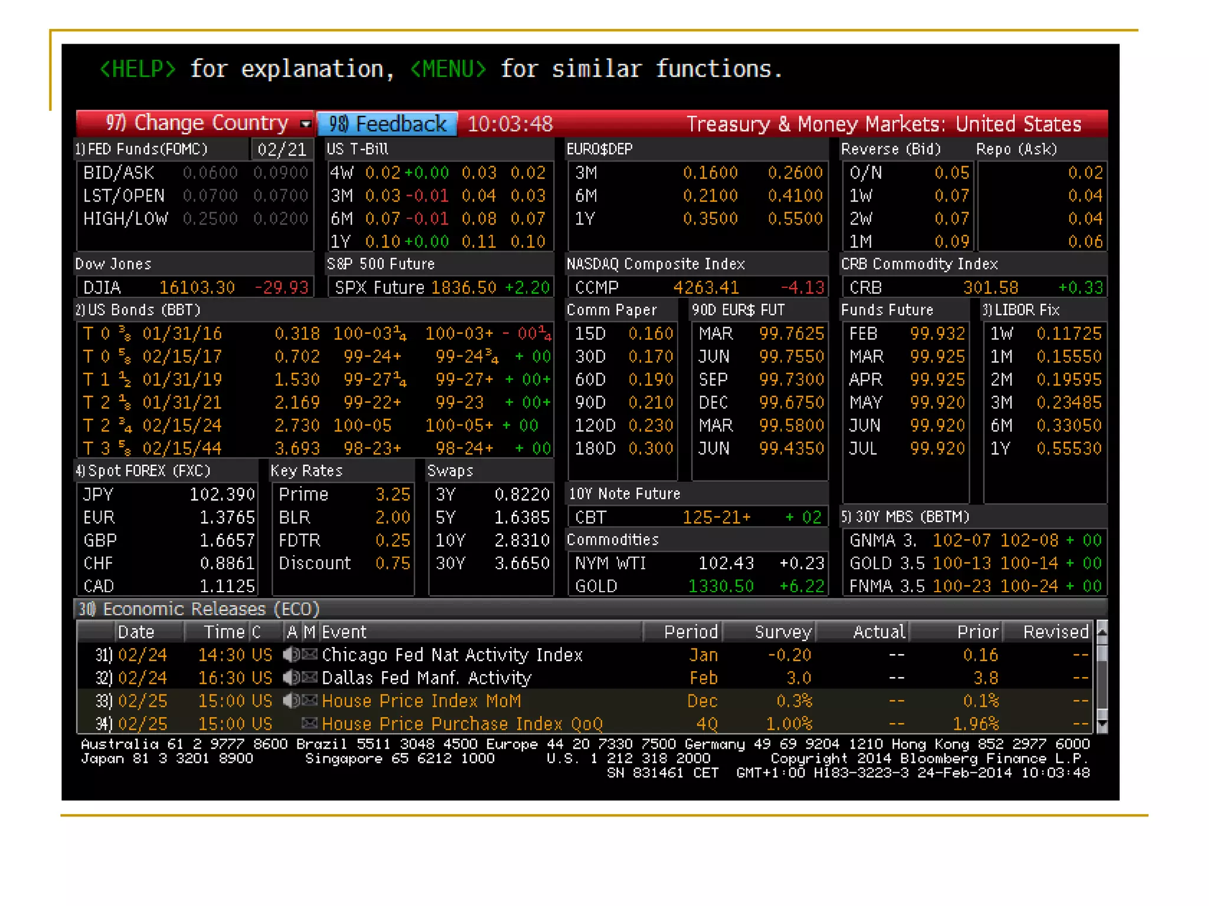Click mail icon for Chicago Fed Activity row
1209x906 pixels.
pyautogui.click(x=310, y=655)
